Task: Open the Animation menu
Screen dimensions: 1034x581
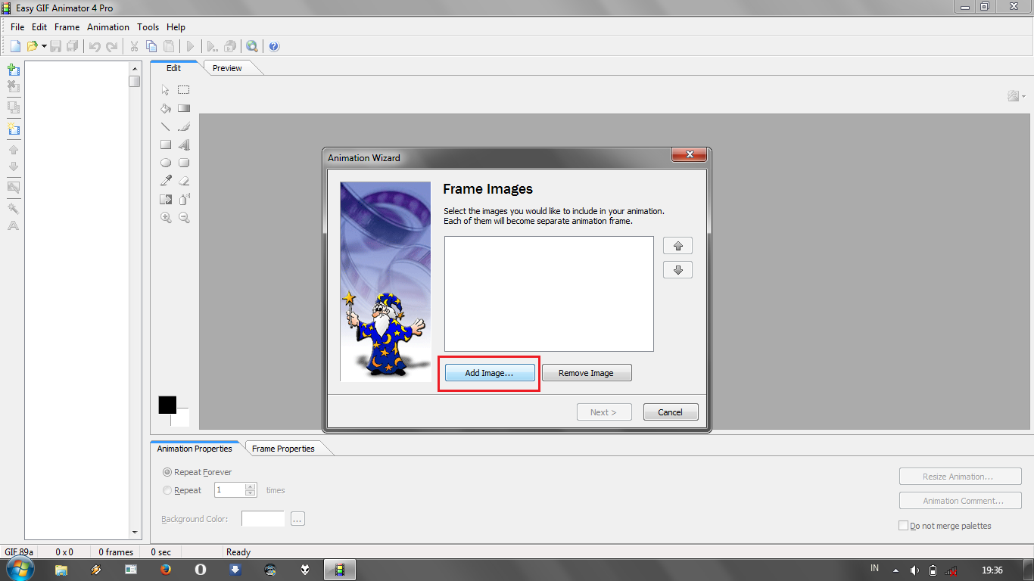Action: [x=108, y=26]
